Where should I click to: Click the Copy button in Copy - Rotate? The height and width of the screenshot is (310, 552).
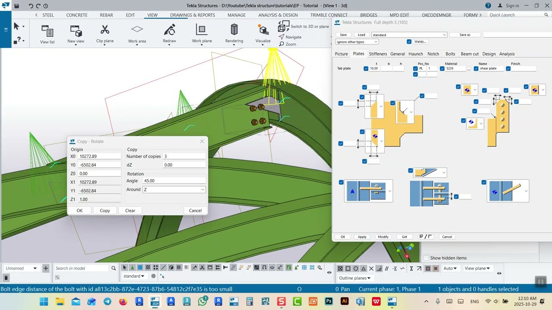[105, 211]
